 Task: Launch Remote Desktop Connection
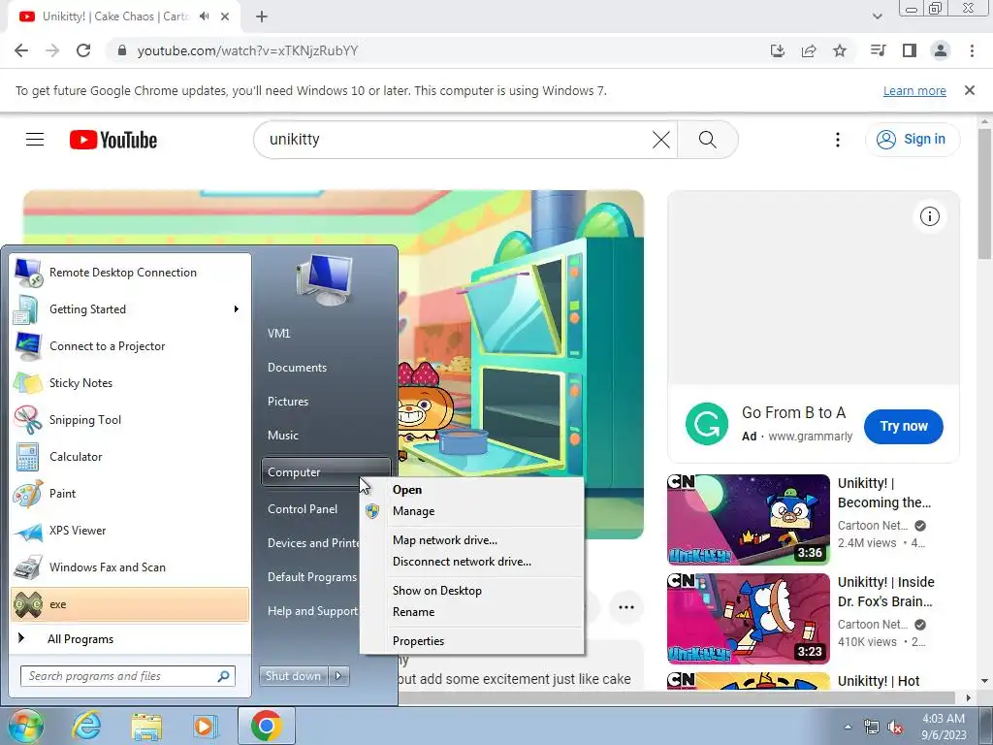130,273
